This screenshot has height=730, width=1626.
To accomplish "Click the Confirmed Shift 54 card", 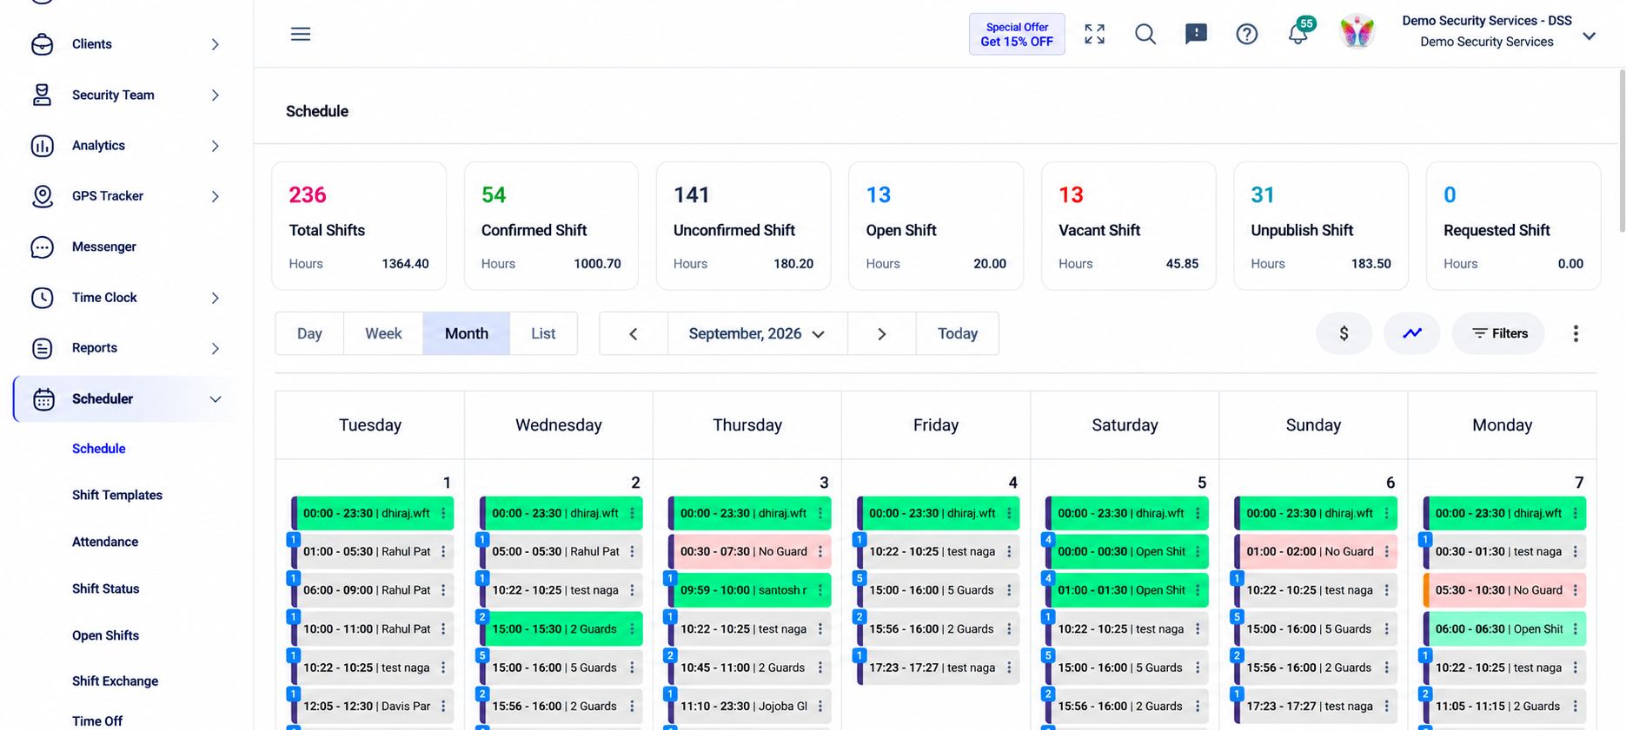I will 551,226.
